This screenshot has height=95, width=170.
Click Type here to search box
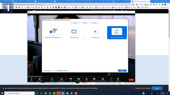point(19,93)
